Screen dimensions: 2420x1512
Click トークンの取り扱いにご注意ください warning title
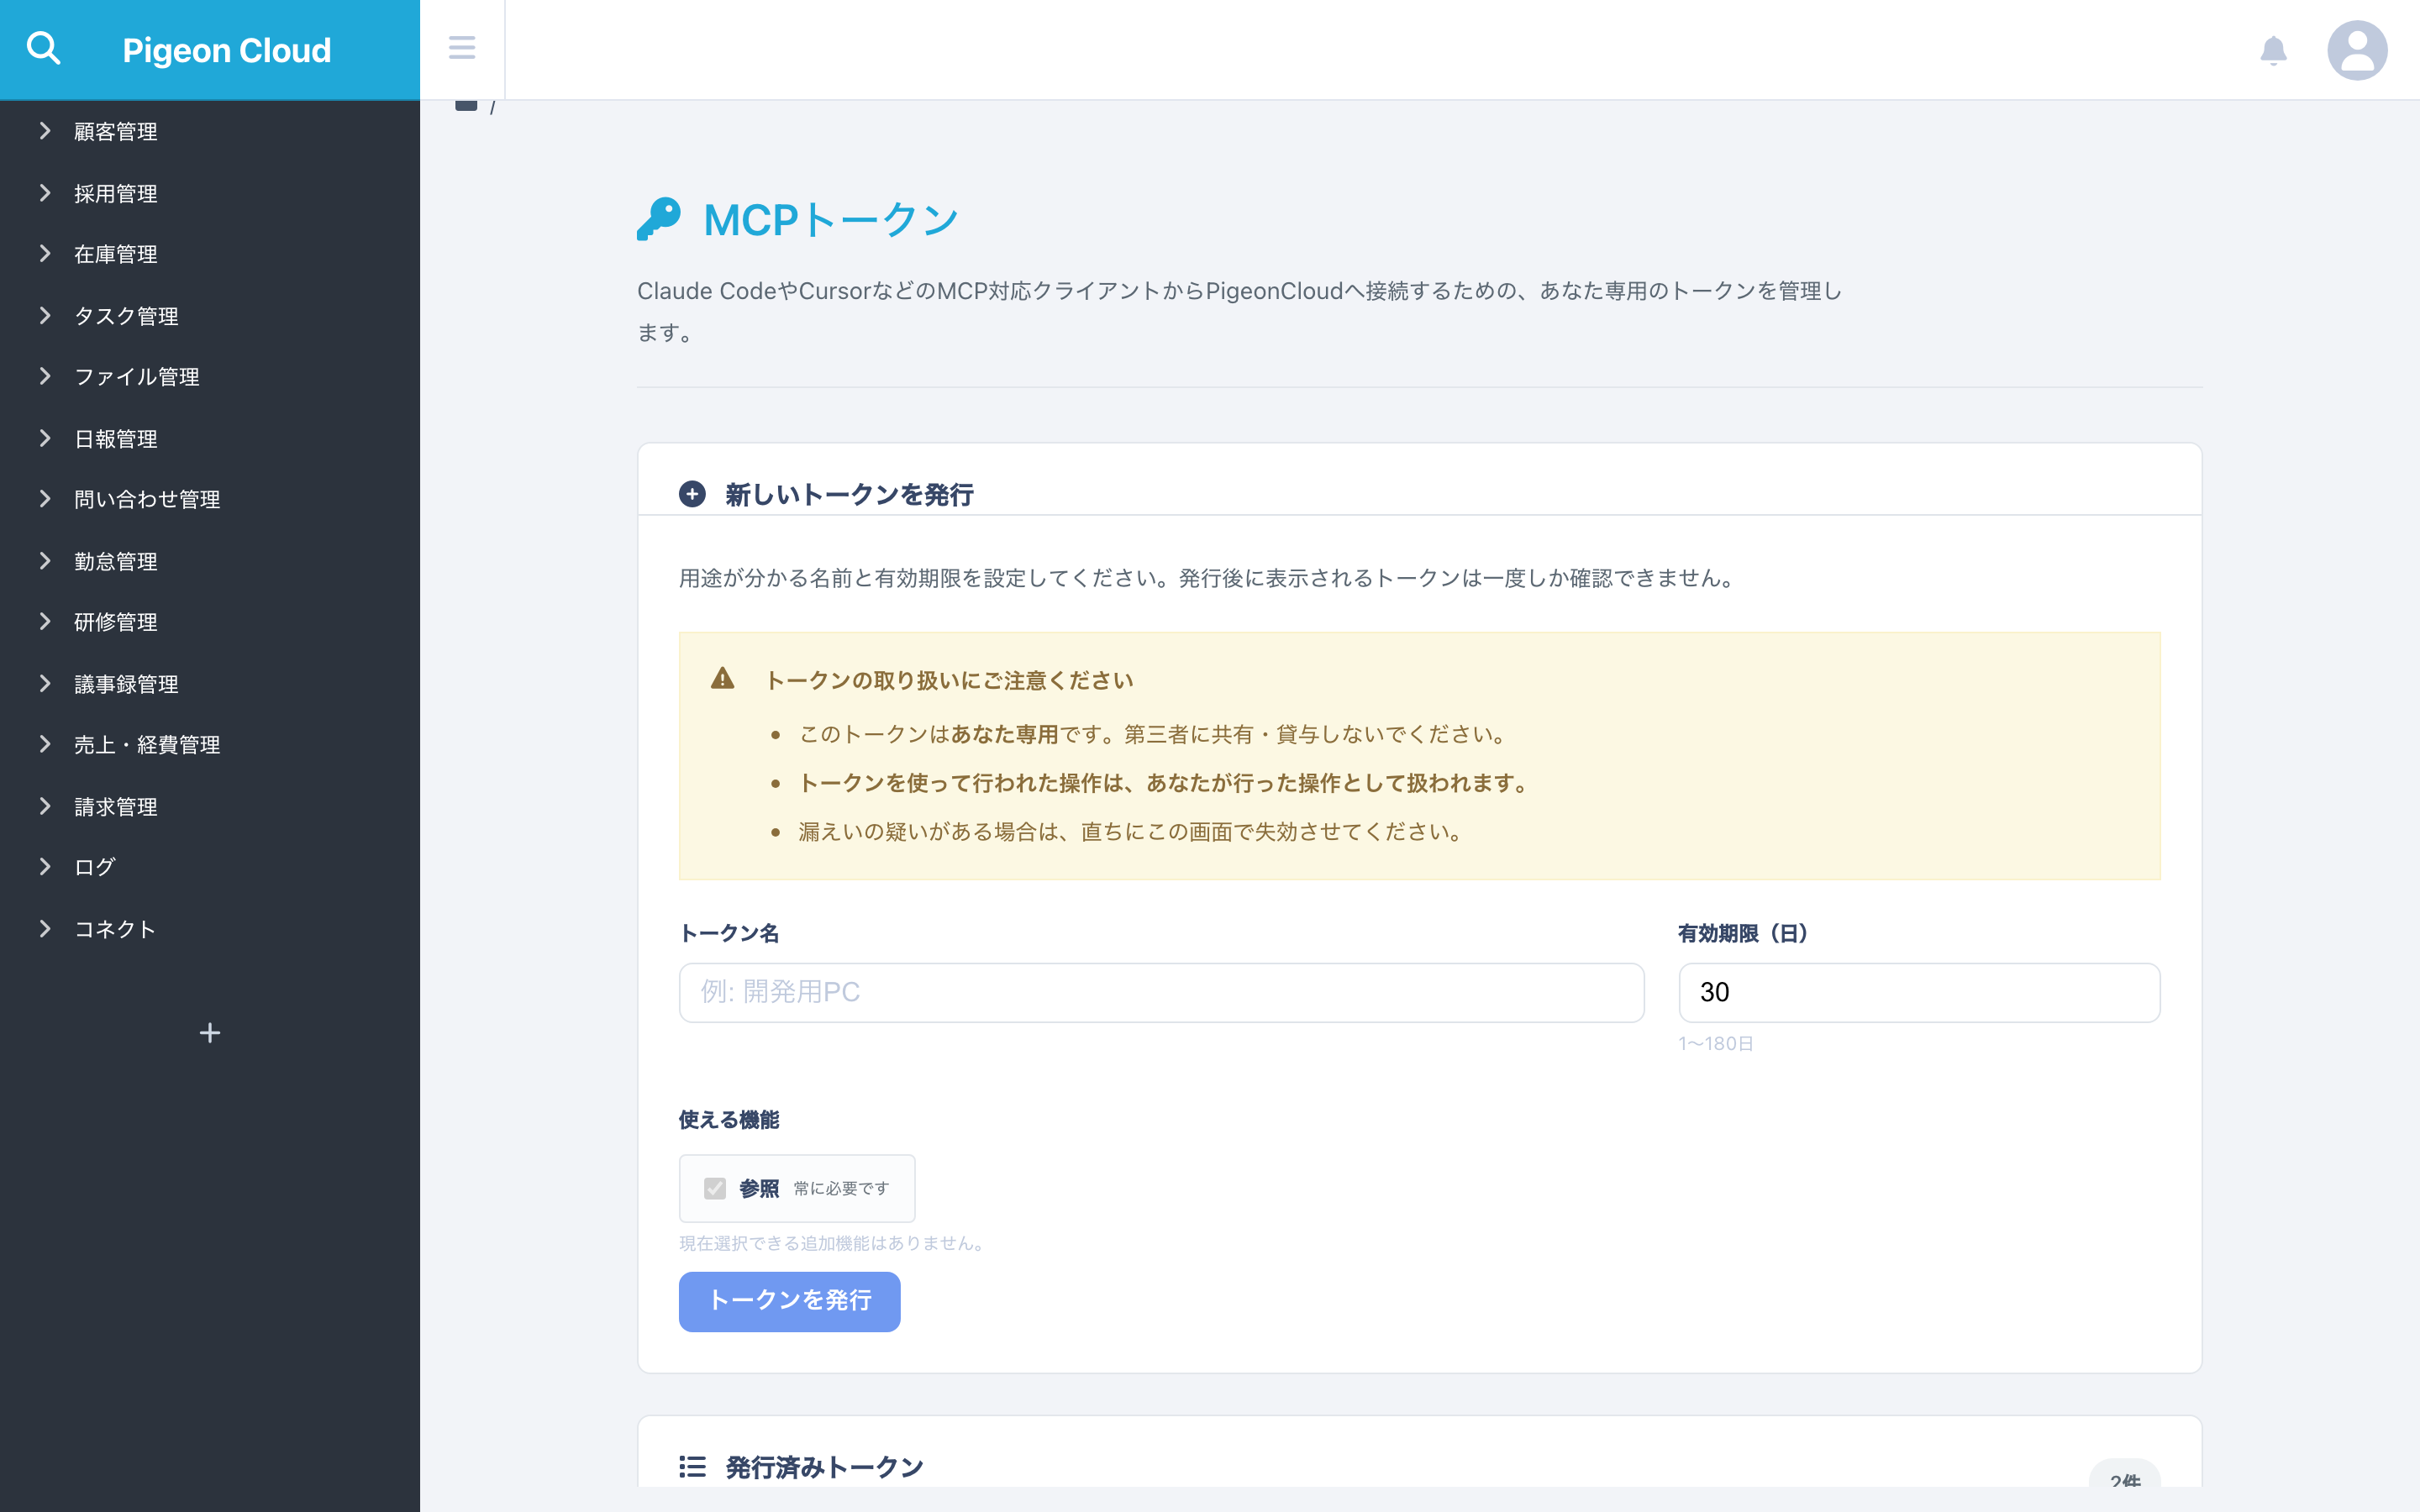click(x=949, y=680)
